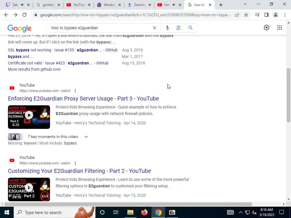The width and height of the screenshot is (291, 218).
Task: Open the notification center icon
Action: point(282,212)
